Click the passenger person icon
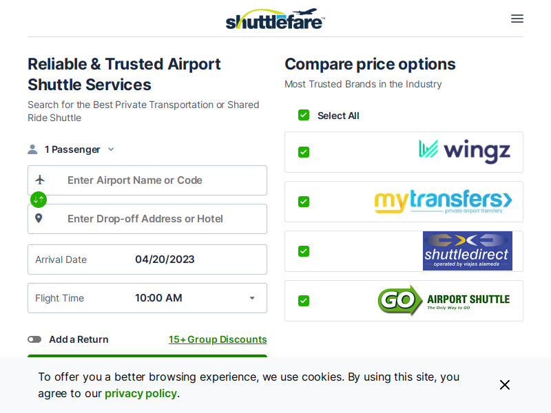Image resolution: width=551 pixels, height=413 pixels. pyautogui.click(x=32, y=149)
